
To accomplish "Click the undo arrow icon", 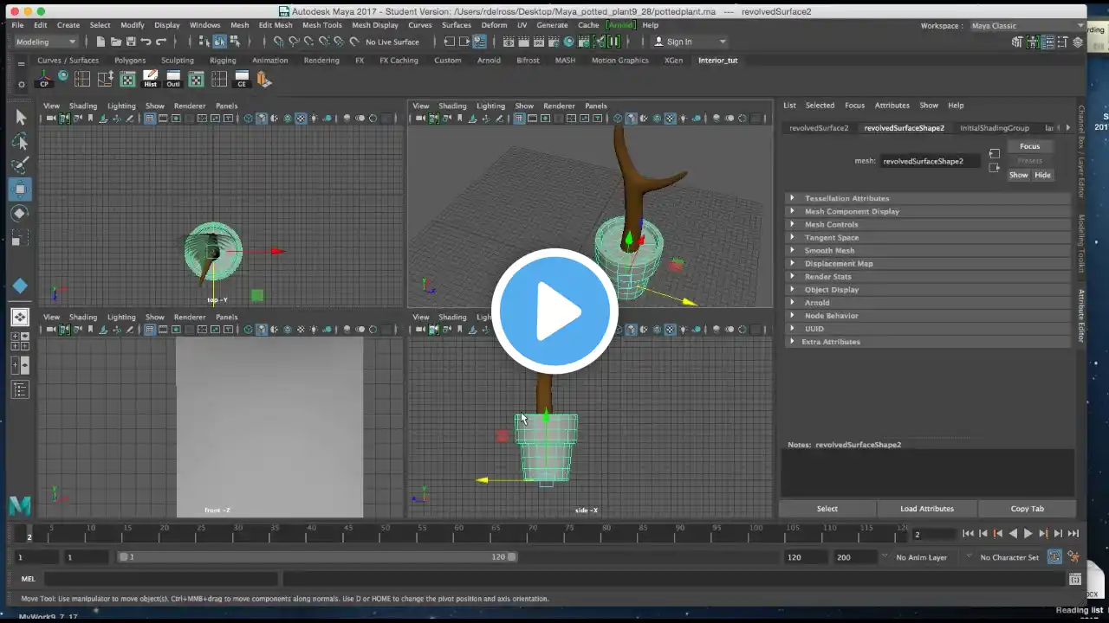I will [146, 42].
